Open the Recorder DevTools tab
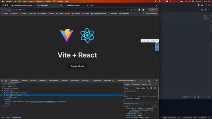The width and height of the screenshot is (212, 119). coord(109,81)
